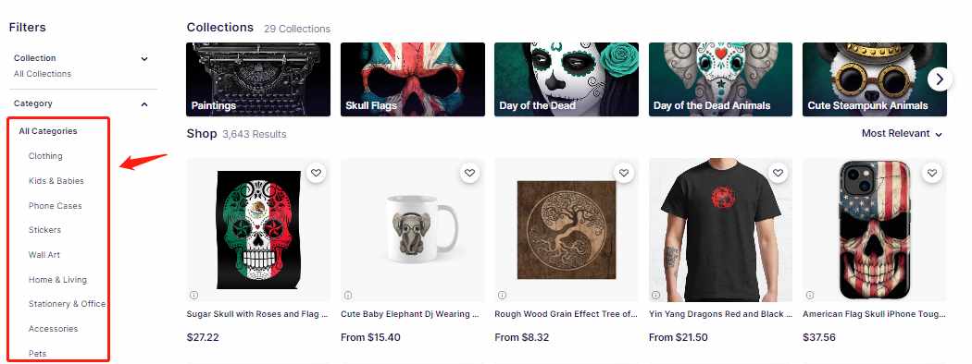Heart the Yin Yang Dragons t-shirt
The height and width of the screenshot is (364, 972).
coord(778,174)
